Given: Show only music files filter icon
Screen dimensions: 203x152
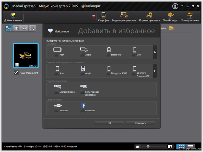Looking at the screenshot, I should 32,28.
